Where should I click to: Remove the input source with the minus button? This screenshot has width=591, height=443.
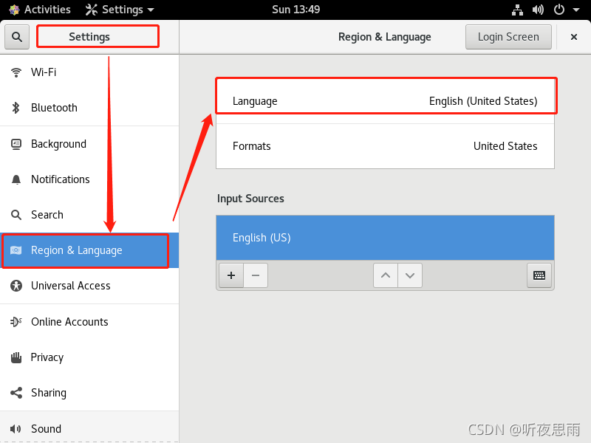coord(256,275)
